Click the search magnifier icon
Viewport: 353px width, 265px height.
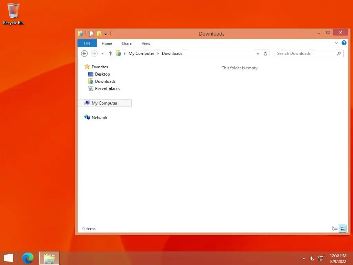(x=339, y=53)
